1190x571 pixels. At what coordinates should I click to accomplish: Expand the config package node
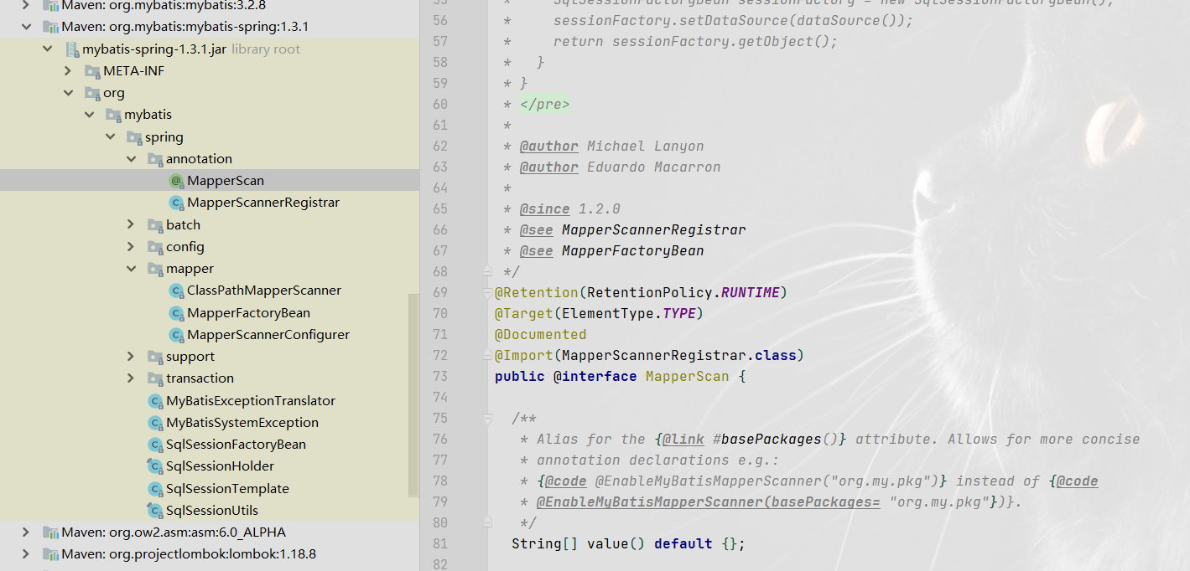[131, 247]
